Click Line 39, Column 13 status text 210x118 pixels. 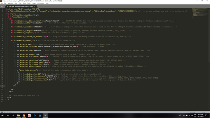coord(9,112)
